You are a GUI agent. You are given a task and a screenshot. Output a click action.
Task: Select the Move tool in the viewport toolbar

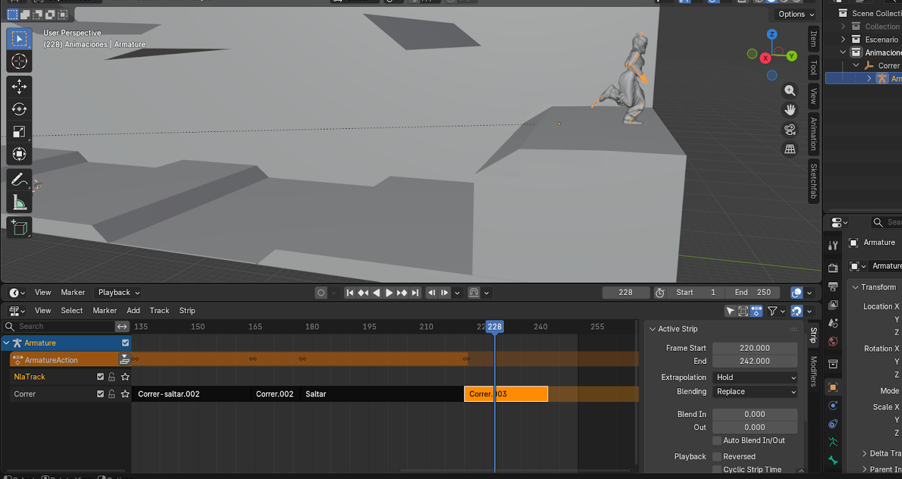pos(19,86)
